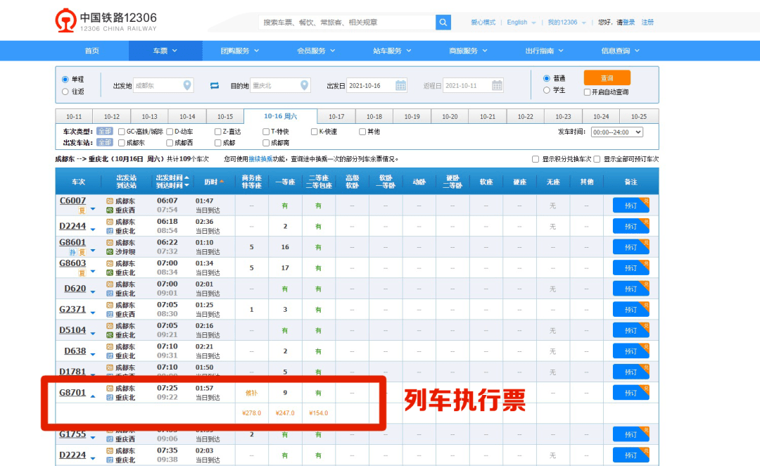Click the 12306 China Railway logo

(x=67, y=20)
